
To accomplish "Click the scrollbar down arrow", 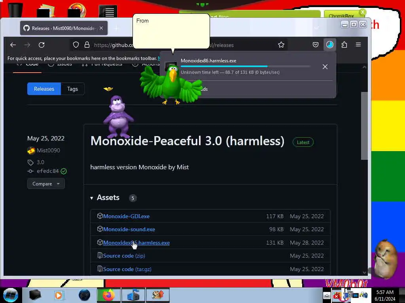I will pos(364,272).
